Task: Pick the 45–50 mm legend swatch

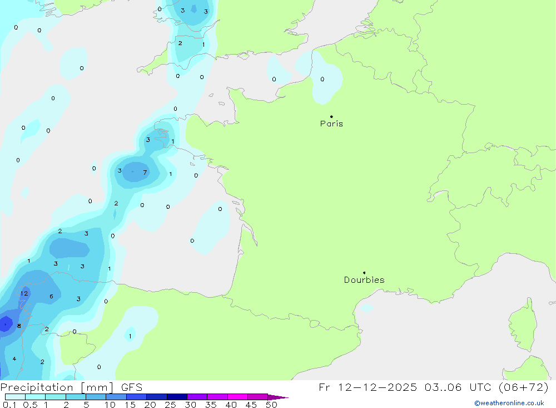Action: tap(258, 397)
